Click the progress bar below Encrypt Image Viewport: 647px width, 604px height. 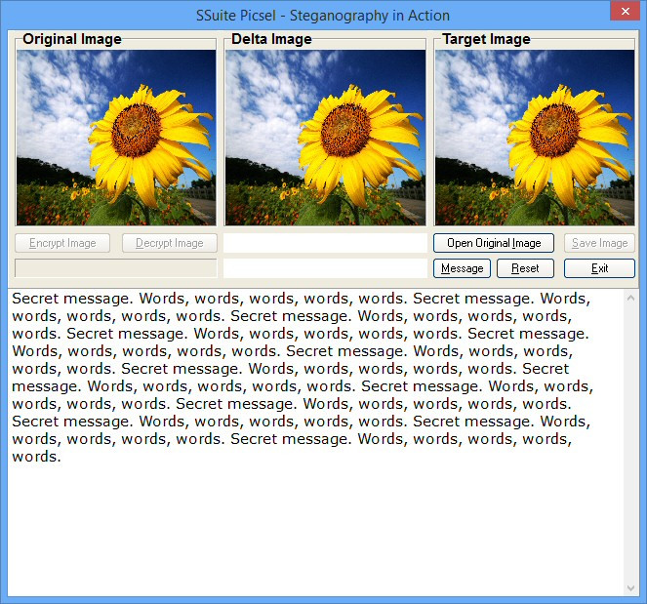(x=116, y=268)
